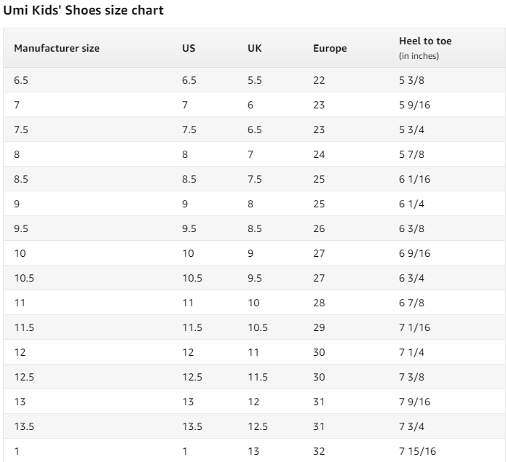Click the Heel to toe column header
The height and width of the screenshot is (462, 506).
click(425, 41)
